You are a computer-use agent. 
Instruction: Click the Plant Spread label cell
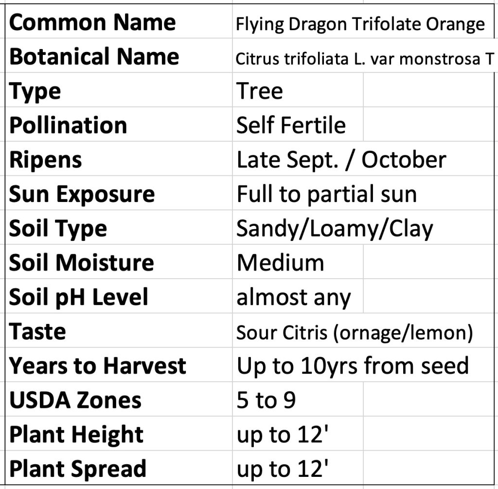[x=78, y=469]
